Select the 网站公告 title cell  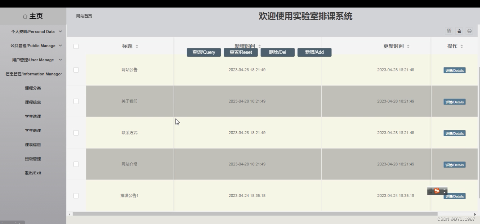click(x=129, y=70)
